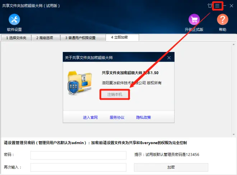Select the 4 立即加密 tab
Viewport: 237px width, 175px height.
tap(122, 37)
